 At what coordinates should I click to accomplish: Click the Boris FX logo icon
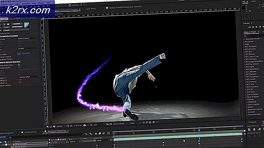(26, 25)
